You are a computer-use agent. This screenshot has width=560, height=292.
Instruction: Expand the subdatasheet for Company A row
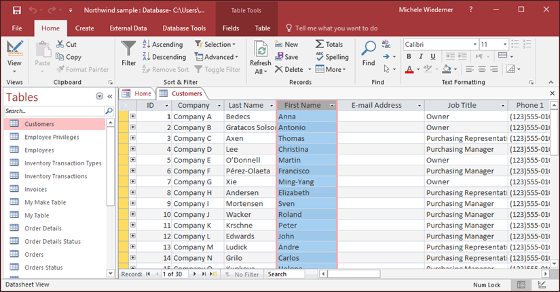coord(133,117)
